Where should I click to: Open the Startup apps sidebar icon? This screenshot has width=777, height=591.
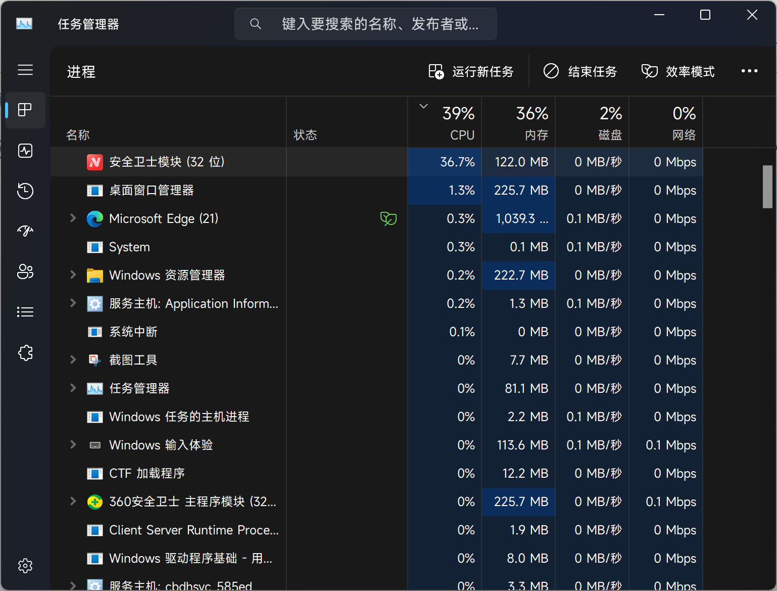click(25, 231)
